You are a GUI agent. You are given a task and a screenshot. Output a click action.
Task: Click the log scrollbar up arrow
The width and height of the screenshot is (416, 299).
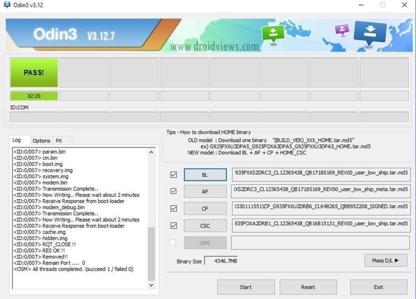(x=151, y=152)
